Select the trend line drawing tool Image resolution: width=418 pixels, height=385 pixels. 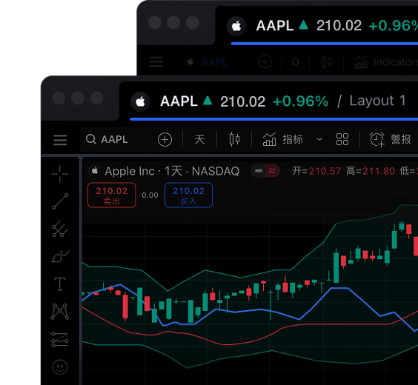coord(60,201)
